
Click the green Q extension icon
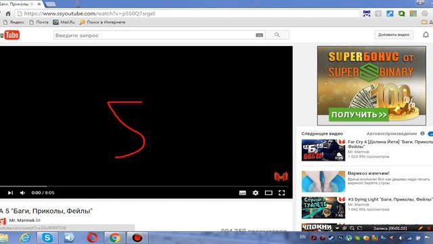401,14
